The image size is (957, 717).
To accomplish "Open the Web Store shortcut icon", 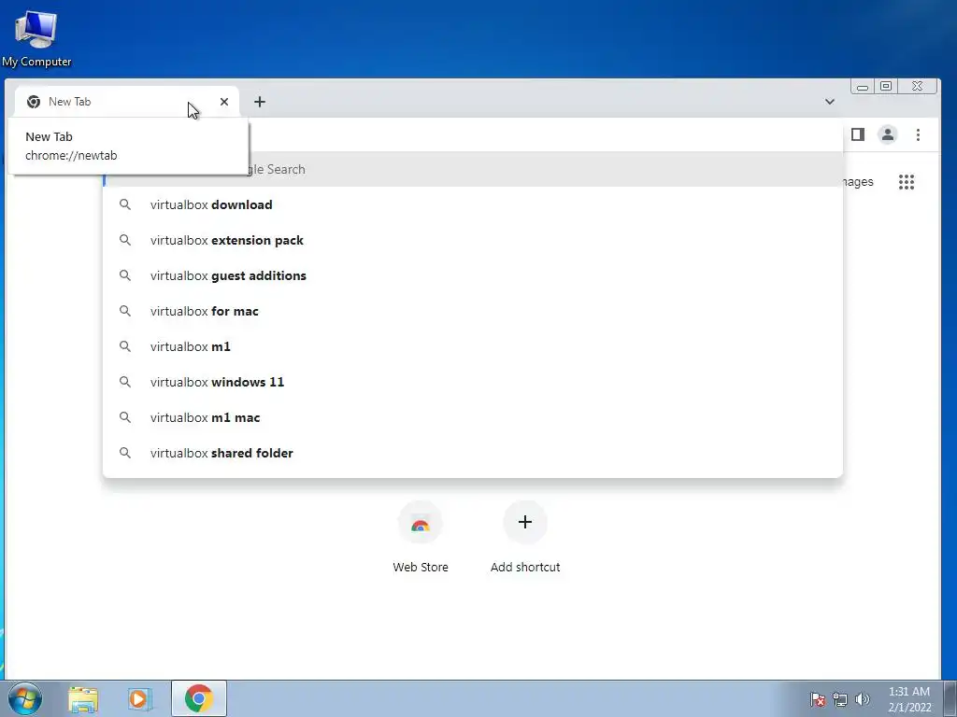I will click(420, 523).
